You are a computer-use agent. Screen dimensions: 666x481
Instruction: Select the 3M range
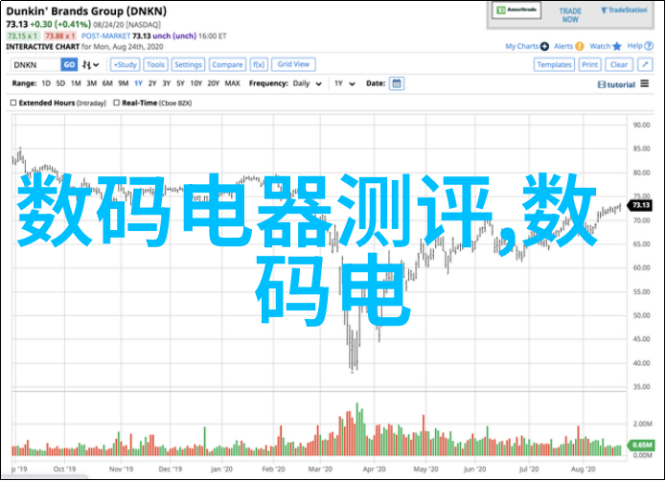[x=92, y=83]
